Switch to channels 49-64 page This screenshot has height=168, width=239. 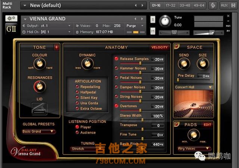click(x=199, y=6)
